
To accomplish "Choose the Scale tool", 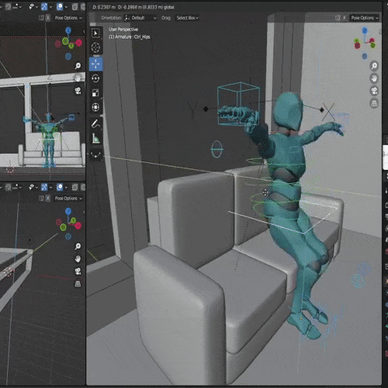I will tap(95, 93).
